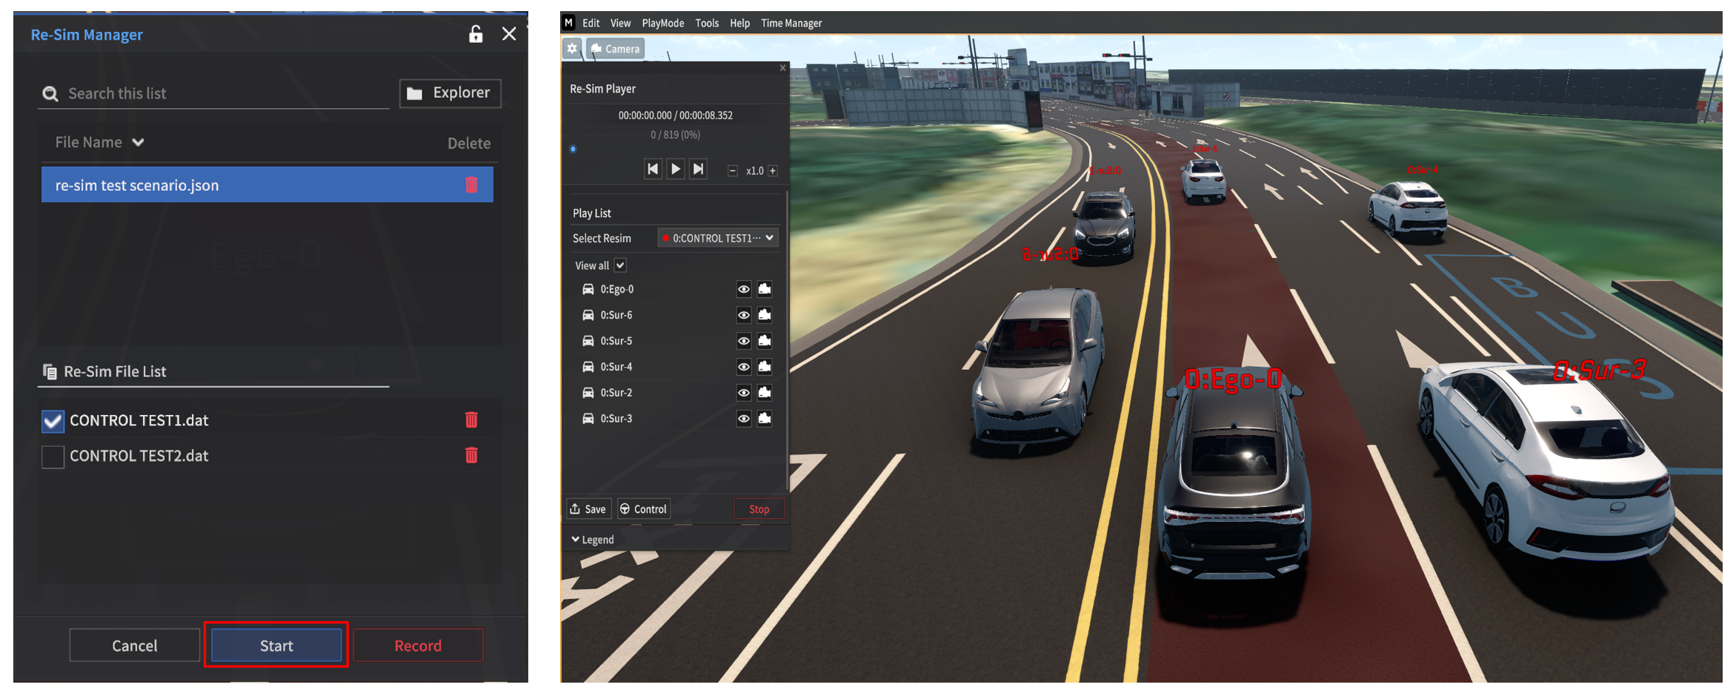Viewport: 1736px width, 693px height.
Task: Uncheck the View all checkbox
Action: [x=620, y=265]
